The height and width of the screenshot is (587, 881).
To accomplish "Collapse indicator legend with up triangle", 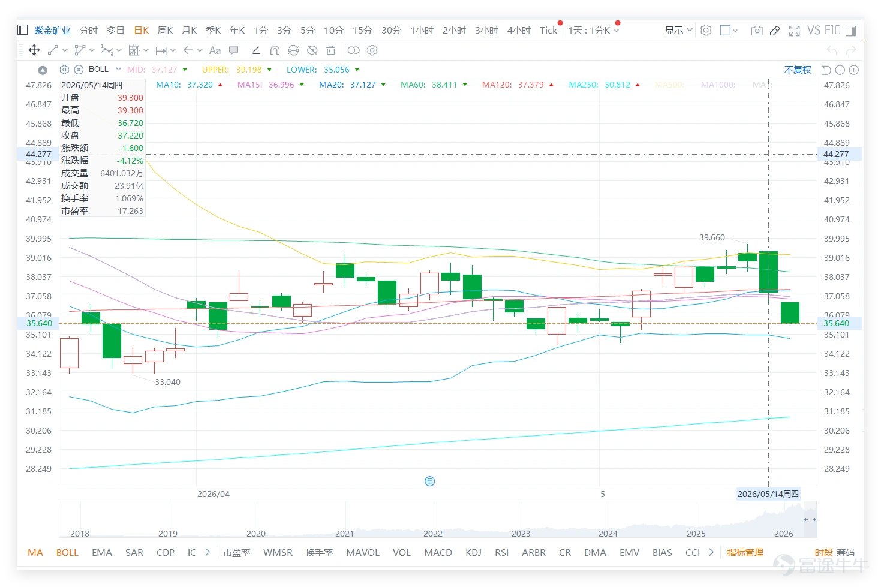I will (43, 70).
